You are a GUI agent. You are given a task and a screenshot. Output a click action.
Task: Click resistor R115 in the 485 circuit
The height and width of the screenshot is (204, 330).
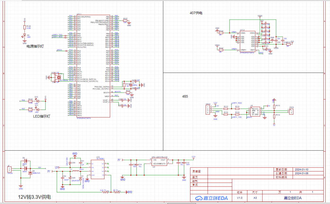[x=226, y=109]
